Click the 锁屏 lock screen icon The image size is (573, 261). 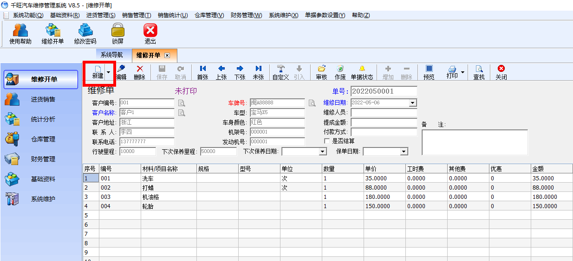117,34
